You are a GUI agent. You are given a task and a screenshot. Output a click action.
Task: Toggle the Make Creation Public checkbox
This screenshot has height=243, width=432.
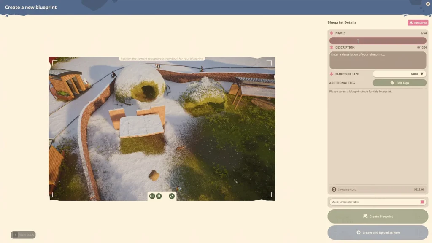tap(422, 202)
